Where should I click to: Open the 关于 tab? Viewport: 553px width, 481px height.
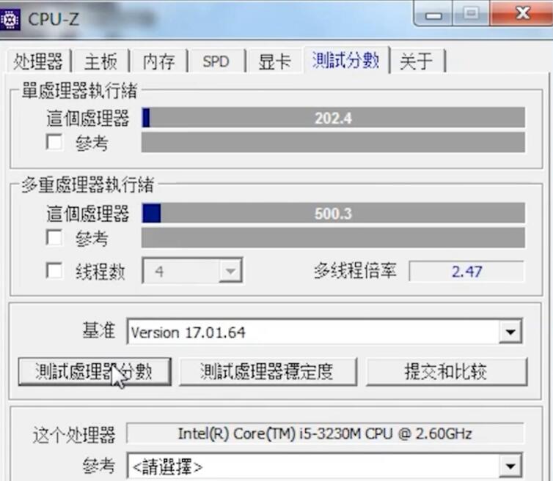[x=417, y=61]
